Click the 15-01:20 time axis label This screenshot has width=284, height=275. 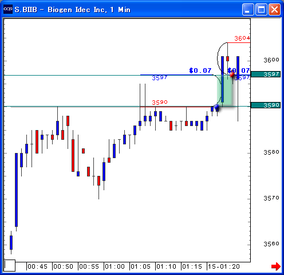coord(224,266)
